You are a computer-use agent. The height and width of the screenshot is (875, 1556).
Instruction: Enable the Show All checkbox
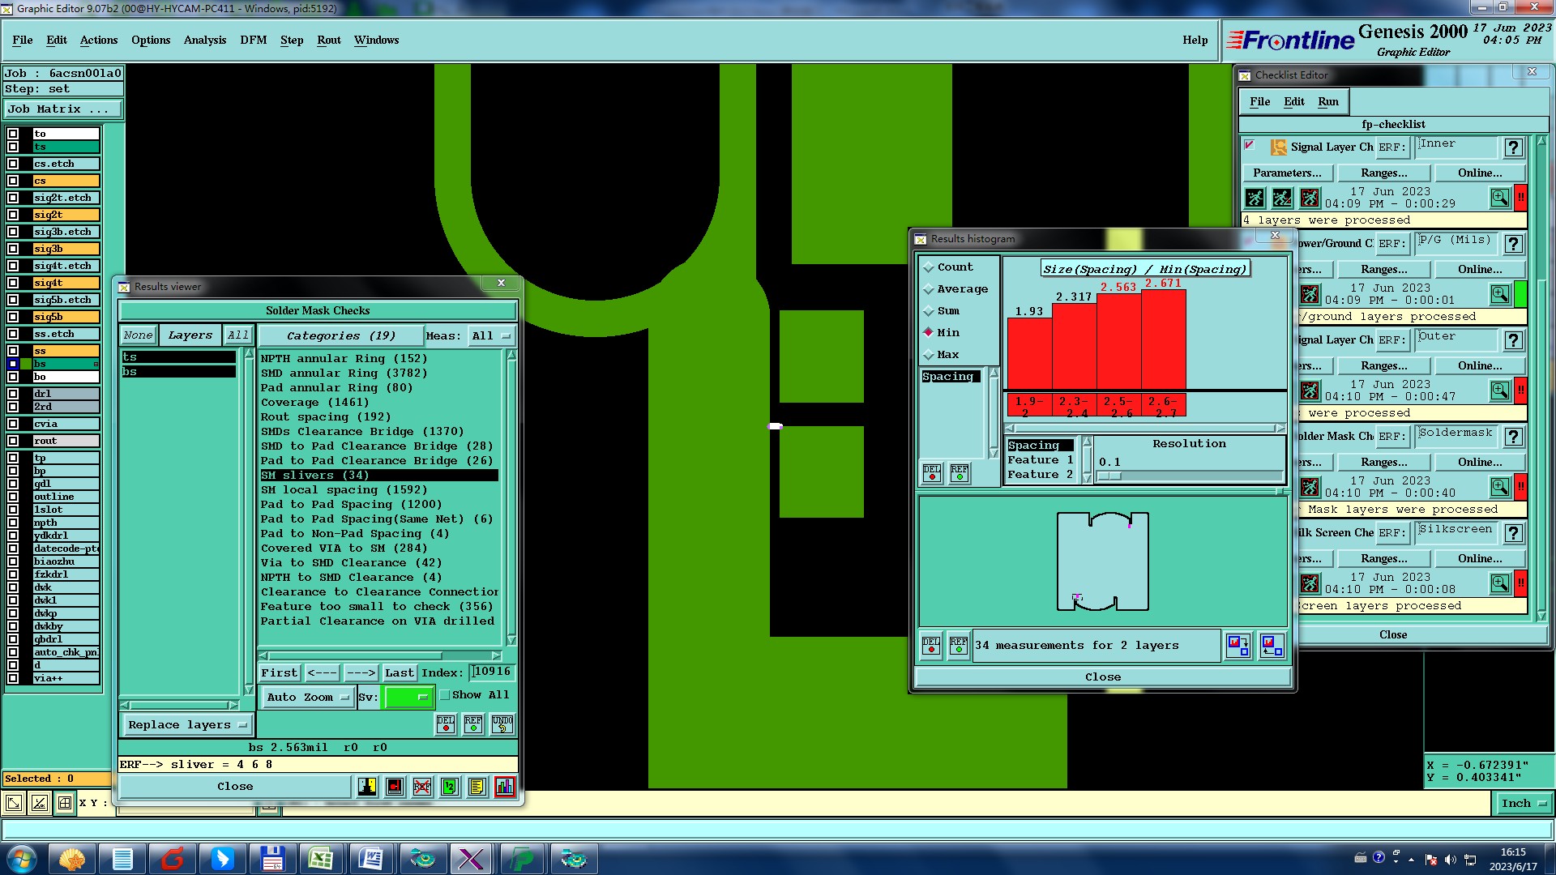coord(445,695)
